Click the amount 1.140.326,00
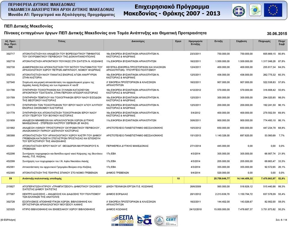This screenshot has height=228, width=289. click(x=222, y=136)
